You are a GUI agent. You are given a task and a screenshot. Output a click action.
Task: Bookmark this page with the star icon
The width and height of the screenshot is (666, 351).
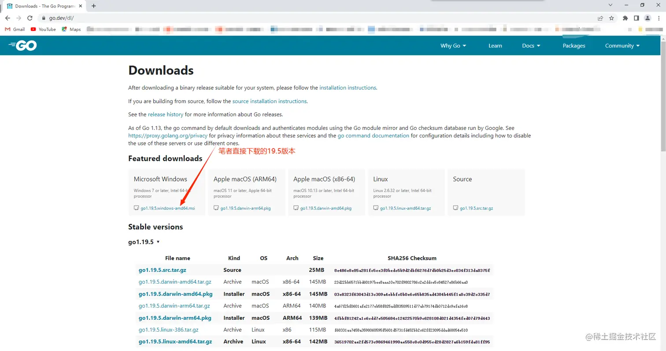tap(611, 18)
